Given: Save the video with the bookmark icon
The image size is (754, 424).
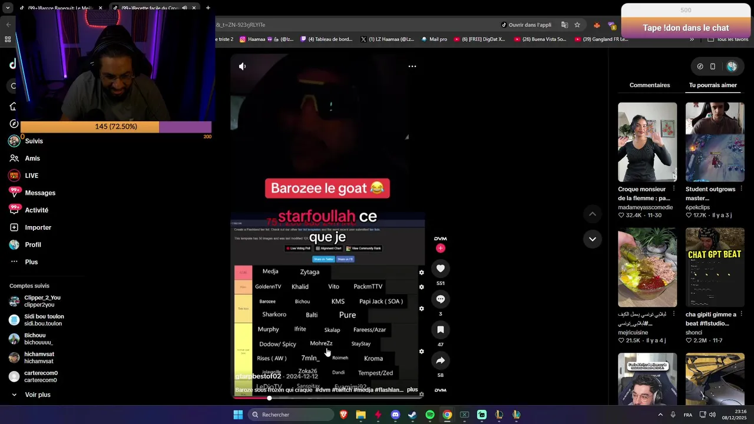Looking at the screenshot, I should 440,330.
